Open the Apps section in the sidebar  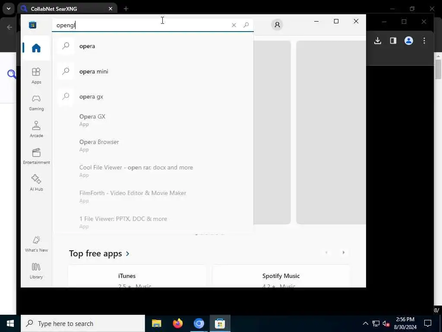click(x=36, y=76)
